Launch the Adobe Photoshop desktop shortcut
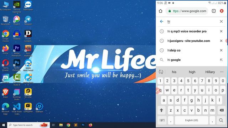 (x=17, y=65)
